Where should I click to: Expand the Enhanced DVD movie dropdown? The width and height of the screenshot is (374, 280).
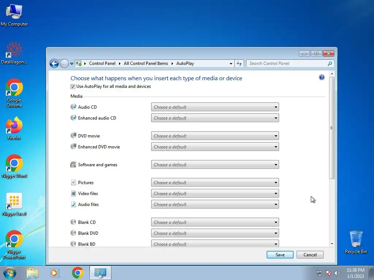215,147
